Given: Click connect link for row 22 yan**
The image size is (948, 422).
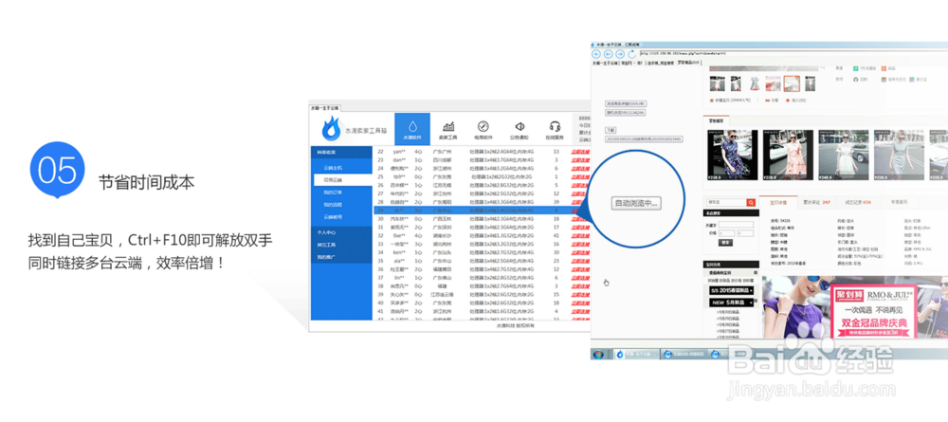Looking at the screenshot, I should coord(580,151).
